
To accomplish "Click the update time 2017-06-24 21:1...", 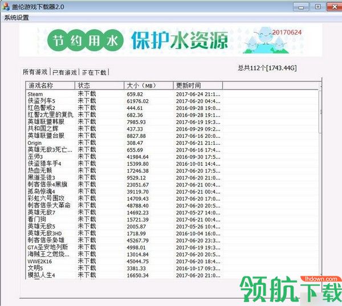I will pos(198,95).
